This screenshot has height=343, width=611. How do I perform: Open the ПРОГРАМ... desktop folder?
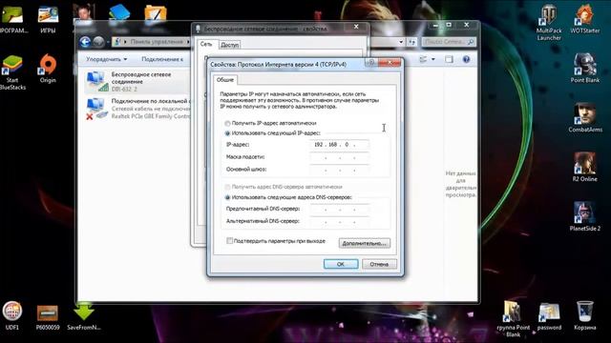[12, 19]
